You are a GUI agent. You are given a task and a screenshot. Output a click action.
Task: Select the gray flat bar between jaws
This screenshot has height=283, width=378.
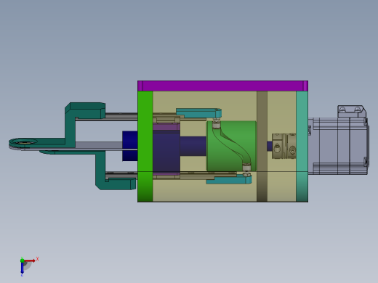click(99, 145)
